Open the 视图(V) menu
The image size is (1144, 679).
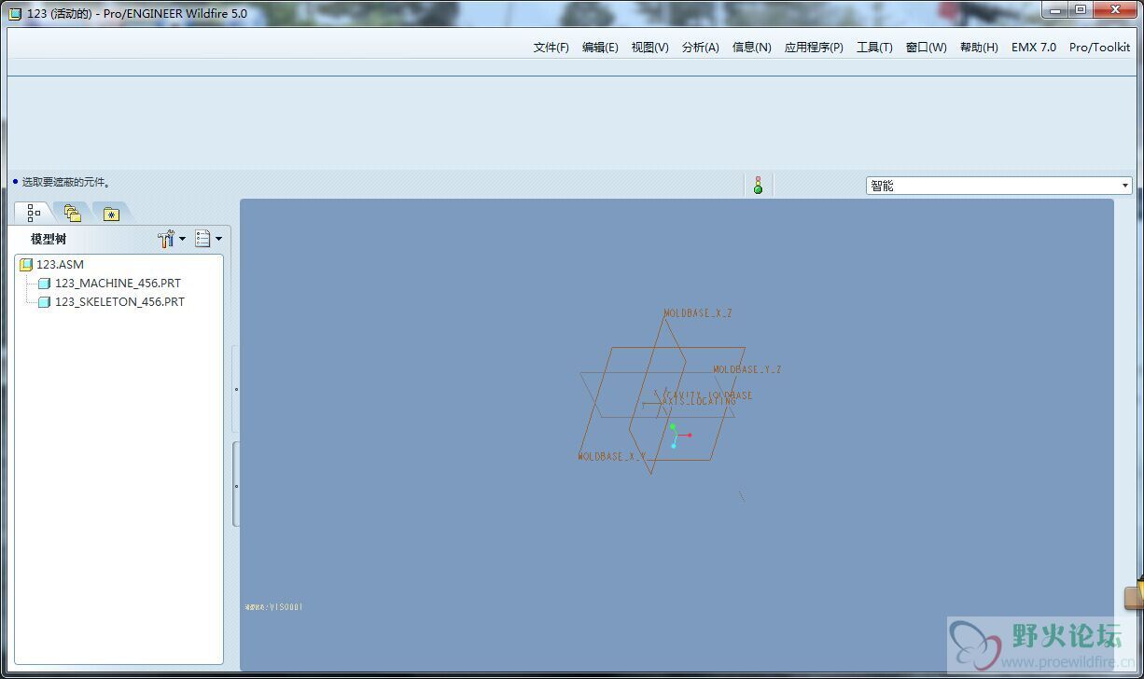649,48
